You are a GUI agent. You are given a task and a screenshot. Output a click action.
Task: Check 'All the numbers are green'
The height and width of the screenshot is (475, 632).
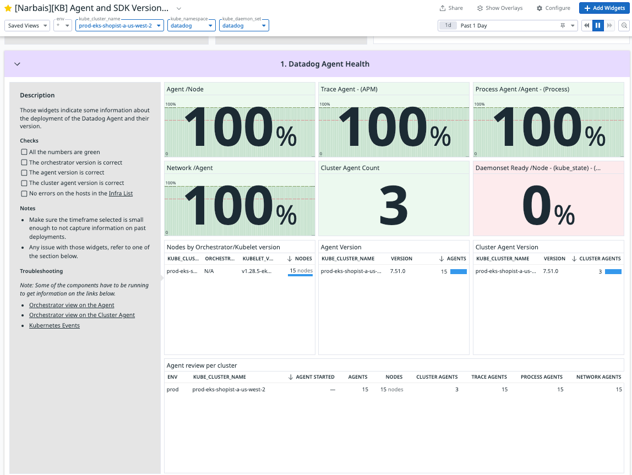coord(24,152)
